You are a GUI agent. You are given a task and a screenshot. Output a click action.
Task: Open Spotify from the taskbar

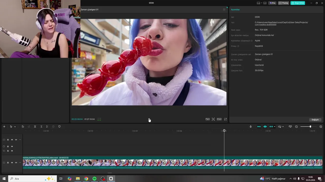pos(94,179)
